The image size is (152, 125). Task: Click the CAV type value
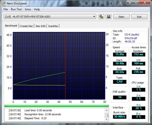click(x=120, y=82)
